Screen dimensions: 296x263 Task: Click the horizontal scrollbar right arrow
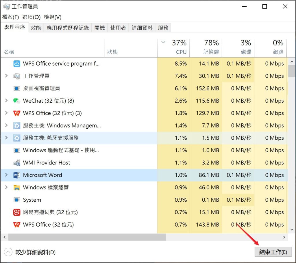284,237
